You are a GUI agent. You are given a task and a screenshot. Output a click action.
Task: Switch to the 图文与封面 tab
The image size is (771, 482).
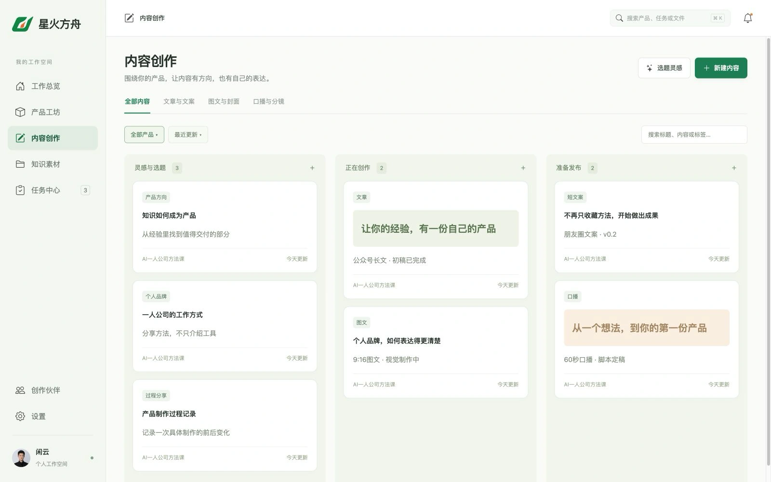click(224, 102)
